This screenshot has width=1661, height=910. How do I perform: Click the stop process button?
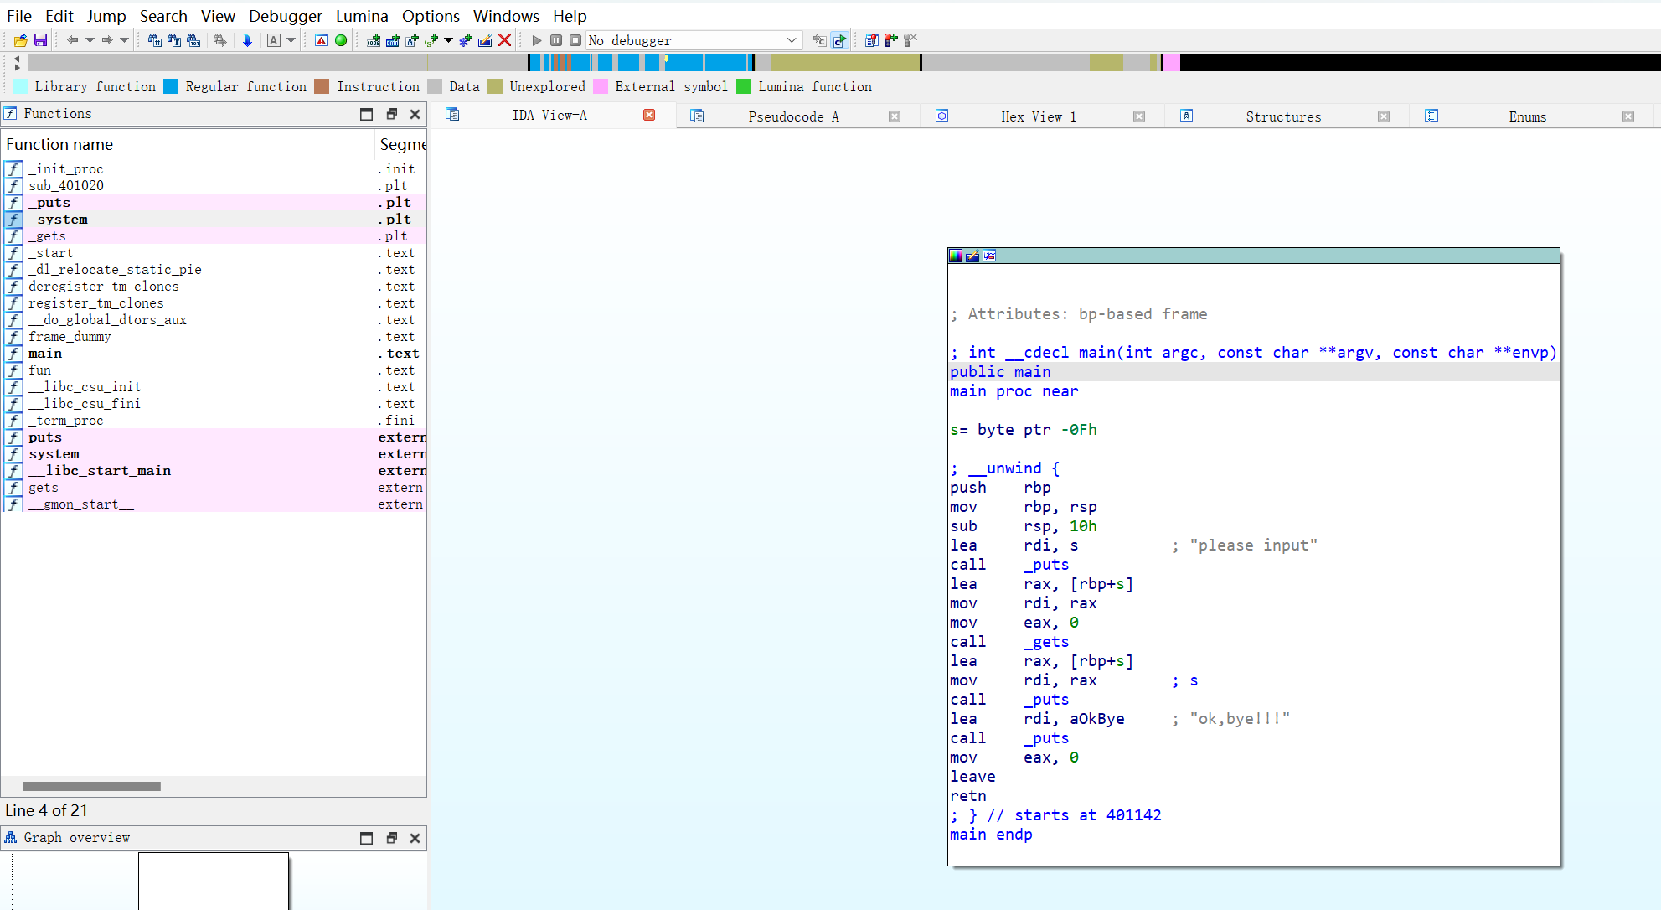pos(575,39)
